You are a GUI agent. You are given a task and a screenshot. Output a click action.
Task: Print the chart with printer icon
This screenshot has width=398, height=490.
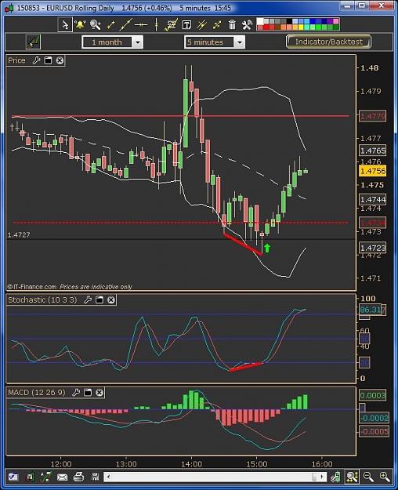coord(78,477)
